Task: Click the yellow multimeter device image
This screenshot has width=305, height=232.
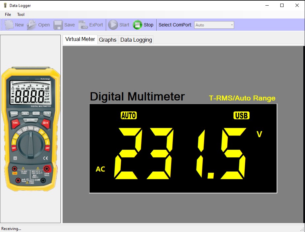Action: [x=31, y=129]
